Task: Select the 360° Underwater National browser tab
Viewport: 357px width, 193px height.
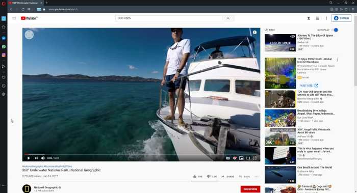Action: point(25,3)
